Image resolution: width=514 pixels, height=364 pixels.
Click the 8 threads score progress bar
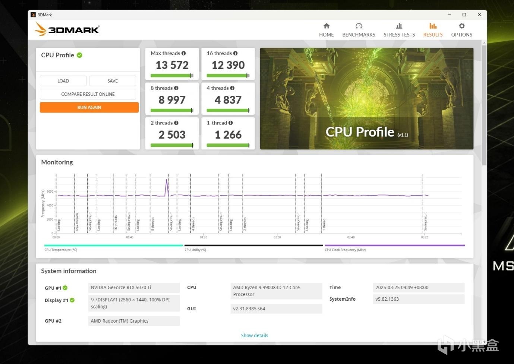tap(172, 110)
